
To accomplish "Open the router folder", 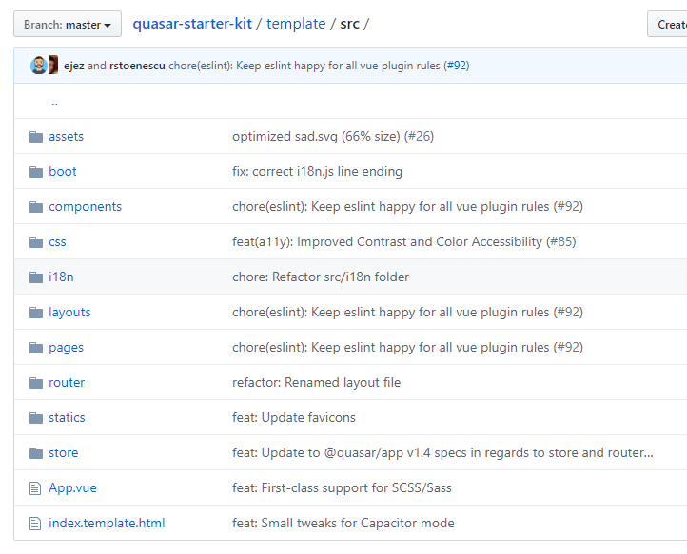I will click(67, 382).
